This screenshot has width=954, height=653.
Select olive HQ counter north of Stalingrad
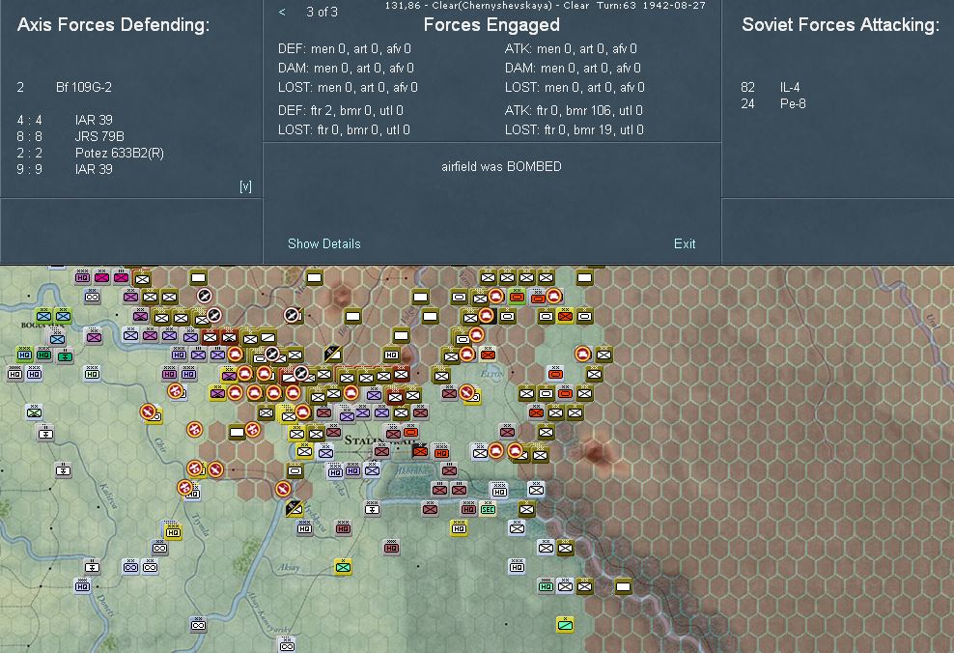(391, 355)
